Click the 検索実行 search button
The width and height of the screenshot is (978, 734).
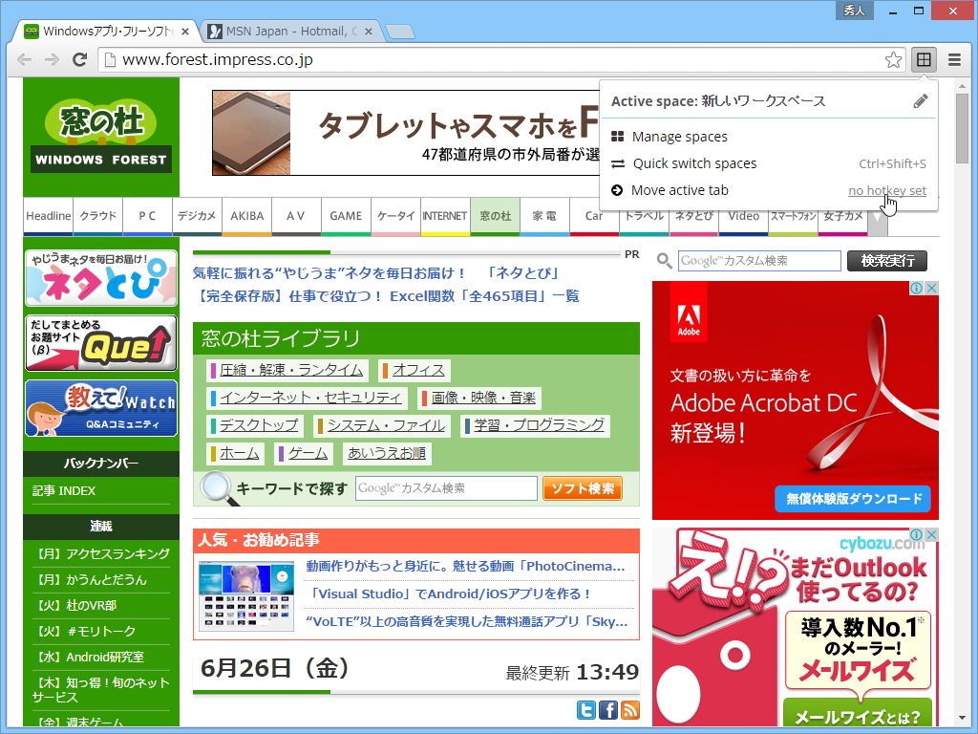click(x=886, y=260)
